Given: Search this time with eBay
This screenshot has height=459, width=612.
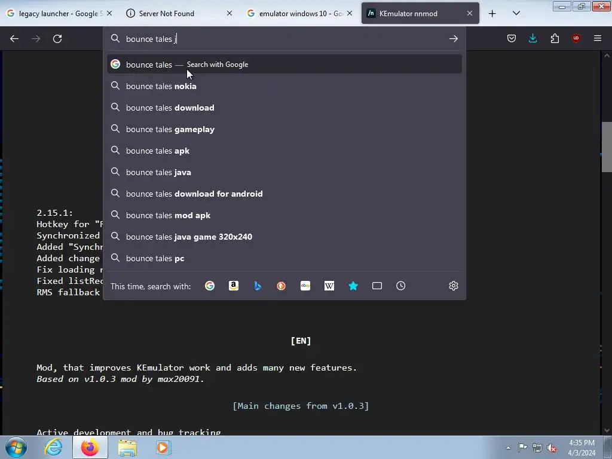Looking at the screenshot, I should 305,286.
